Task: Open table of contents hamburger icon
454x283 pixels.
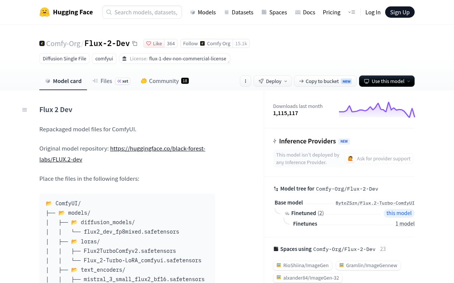Action: pyautogui.click(x=25, y=110)
